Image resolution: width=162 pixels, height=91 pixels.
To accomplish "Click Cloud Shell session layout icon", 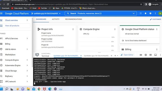I will click(x=155, y=55).
